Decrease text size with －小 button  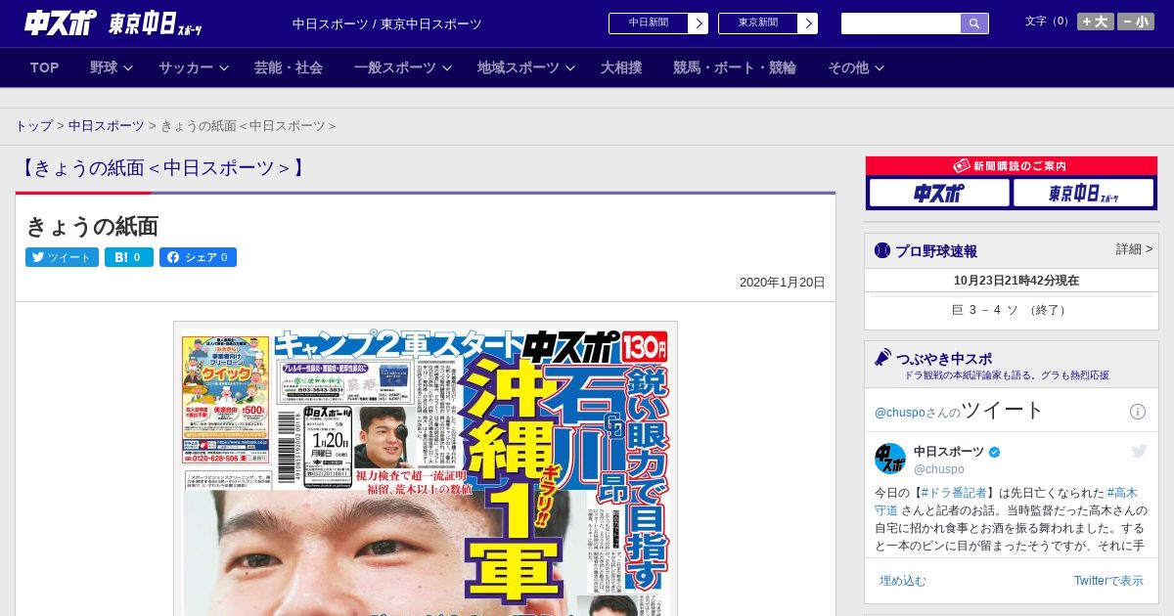pyautogui.click(x=1136, y=22)
